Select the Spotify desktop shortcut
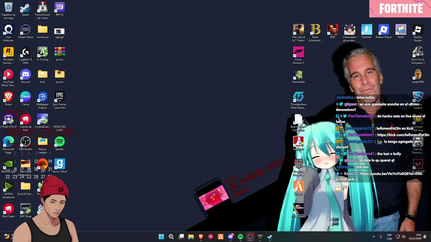Image resolution: width=431 pixels, height=242 pixels. 60,144
